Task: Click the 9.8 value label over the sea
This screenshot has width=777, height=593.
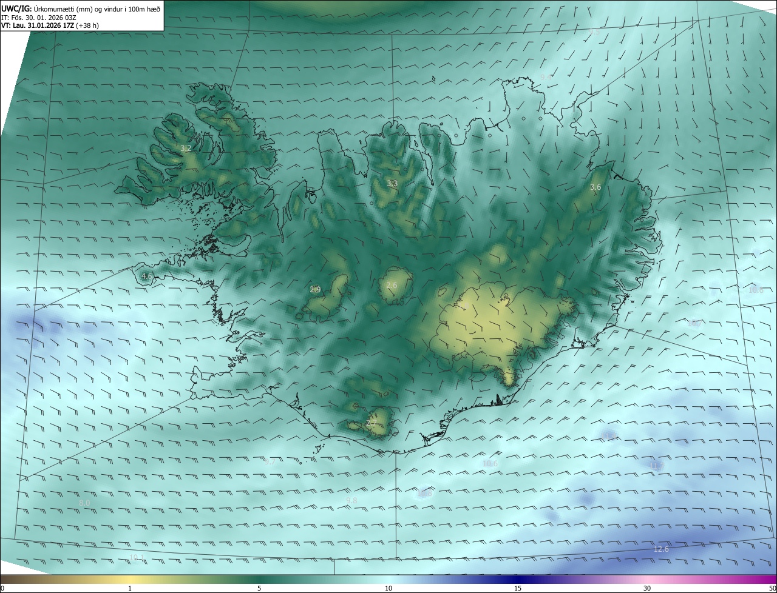Action: tap(351, 500)
